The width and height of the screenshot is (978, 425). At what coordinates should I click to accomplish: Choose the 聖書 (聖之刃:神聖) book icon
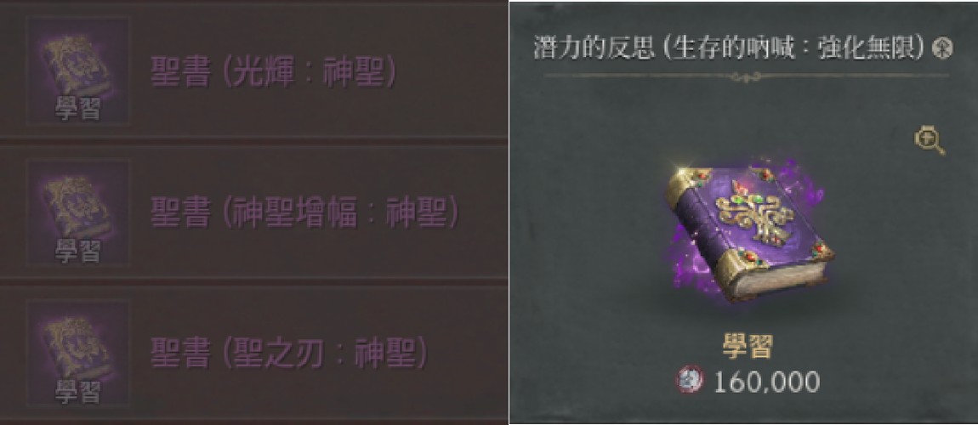pyautogui.click(x=77, y=353)
